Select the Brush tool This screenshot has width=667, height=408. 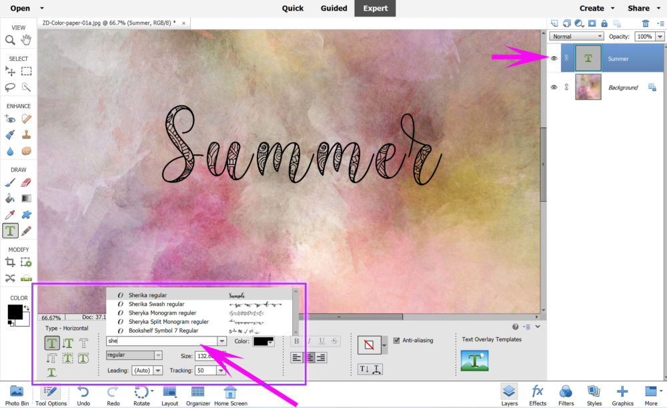[x=10, y=183]
